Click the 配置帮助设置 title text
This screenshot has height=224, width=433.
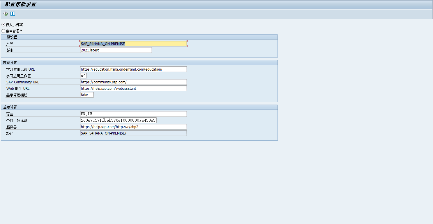pos(20,5)
